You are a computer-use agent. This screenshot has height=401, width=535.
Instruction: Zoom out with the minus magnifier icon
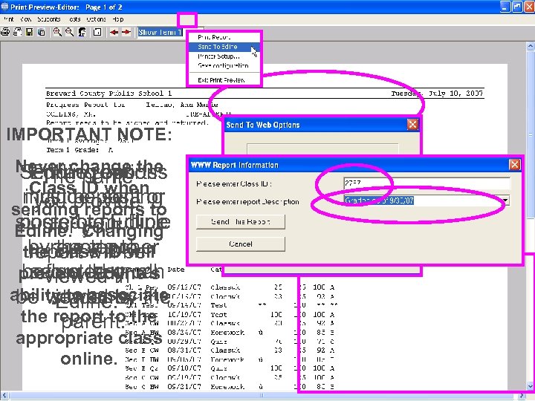coord(69,32)
